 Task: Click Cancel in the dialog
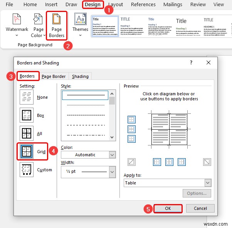pyautogui.click(x=200, y=208)
